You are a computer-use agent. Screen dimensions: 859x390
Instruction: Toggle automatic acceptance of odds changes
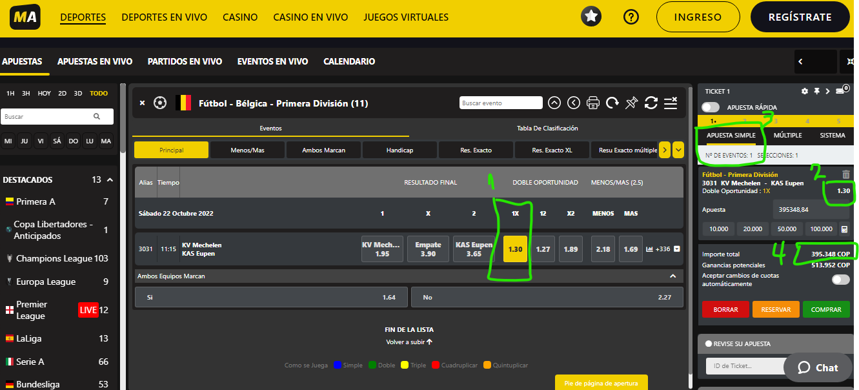coord(840,280)
